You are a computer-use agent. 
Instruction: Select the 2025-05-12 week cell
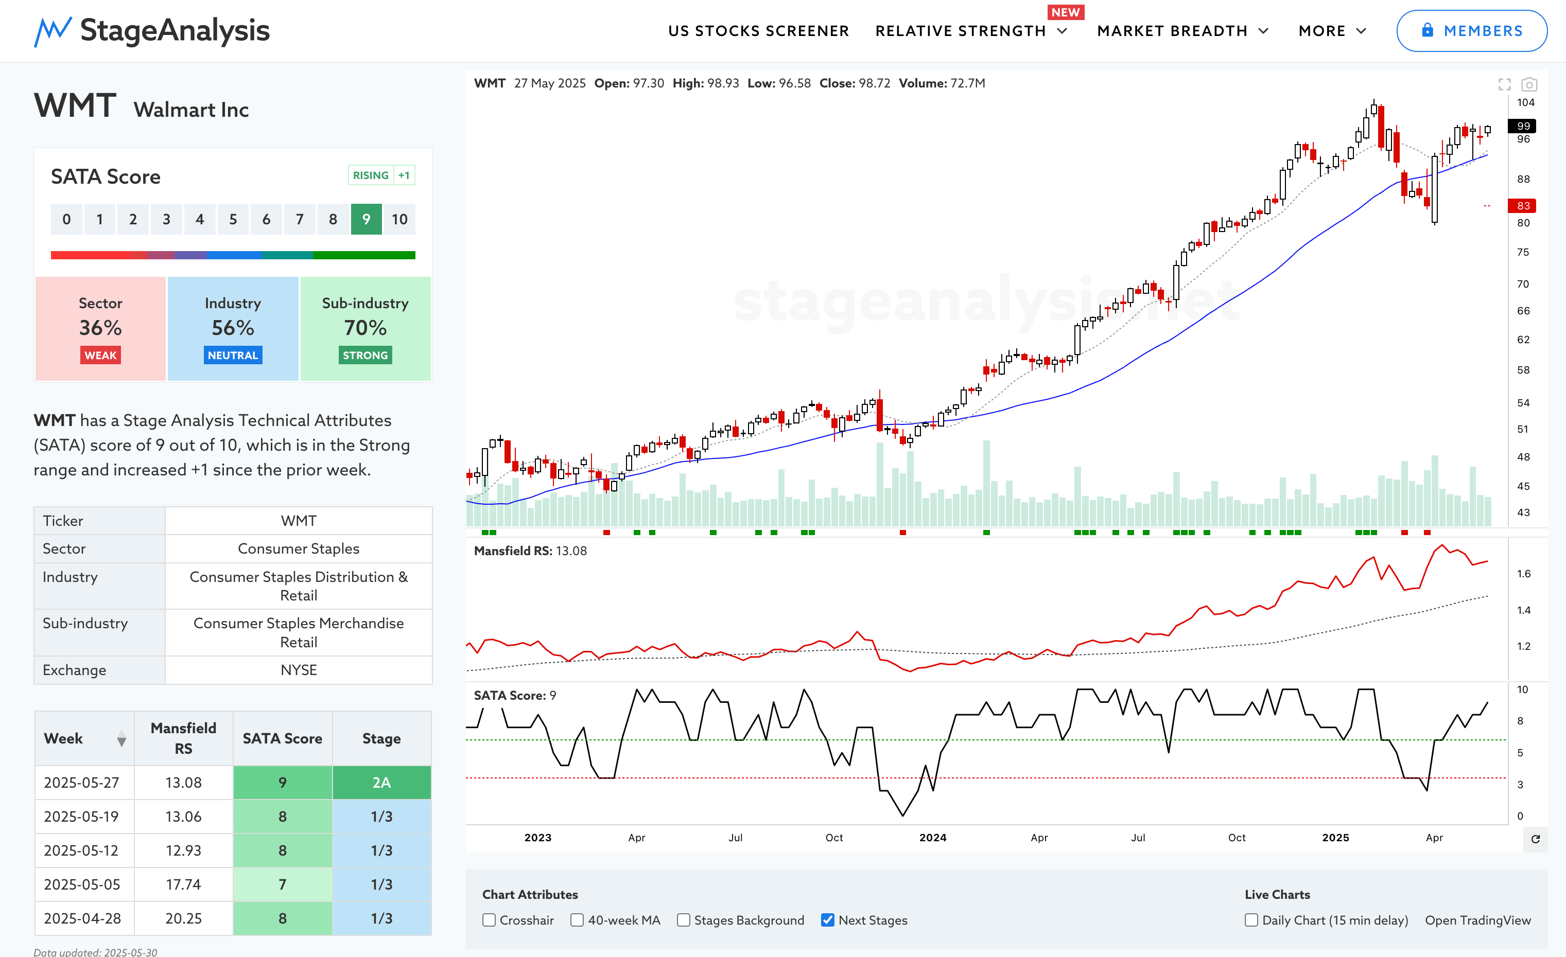tap(84, 850)
